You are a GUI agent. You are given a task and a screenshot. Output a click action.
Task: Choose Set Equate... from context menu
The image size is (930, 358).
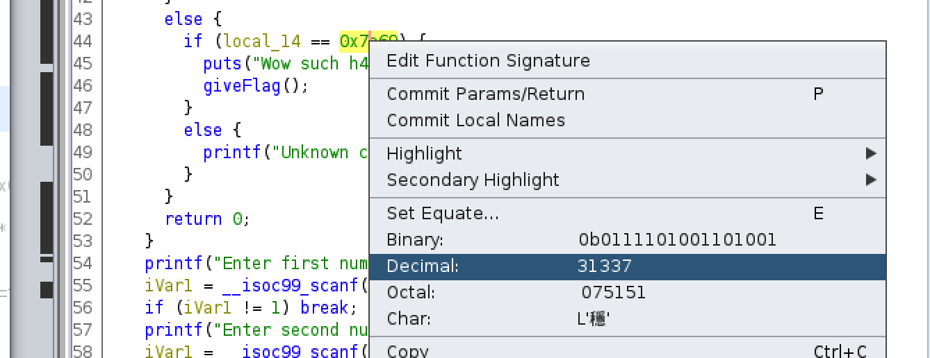click(x=627, y=213)
